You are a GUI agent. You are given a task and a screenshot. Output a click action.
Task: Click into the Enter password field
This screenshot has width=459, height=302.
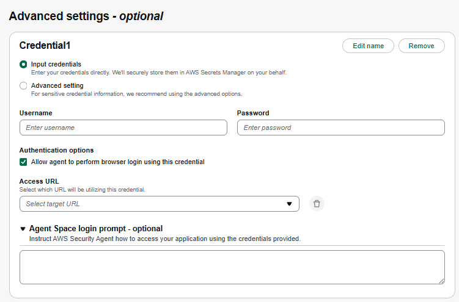click(x=340, y=128)
